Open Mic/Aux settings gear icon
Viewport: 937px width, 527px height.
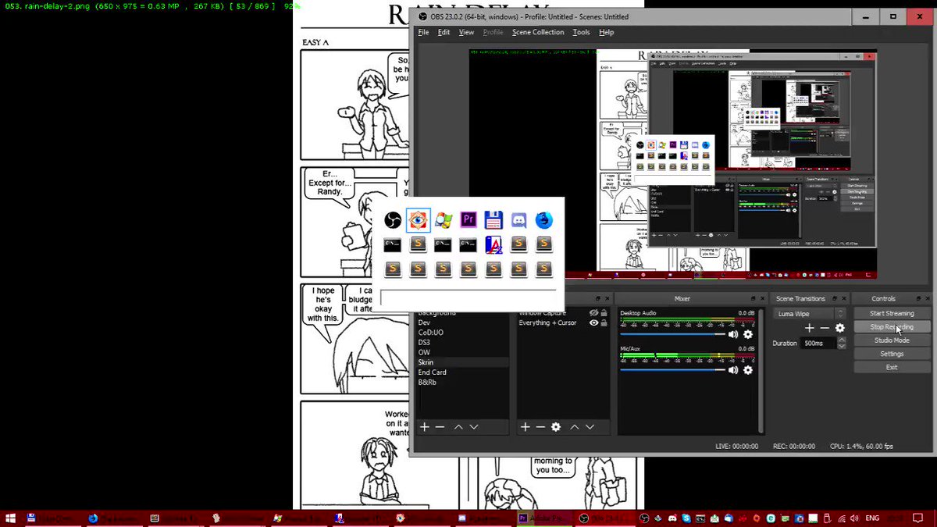click(748, 370)
